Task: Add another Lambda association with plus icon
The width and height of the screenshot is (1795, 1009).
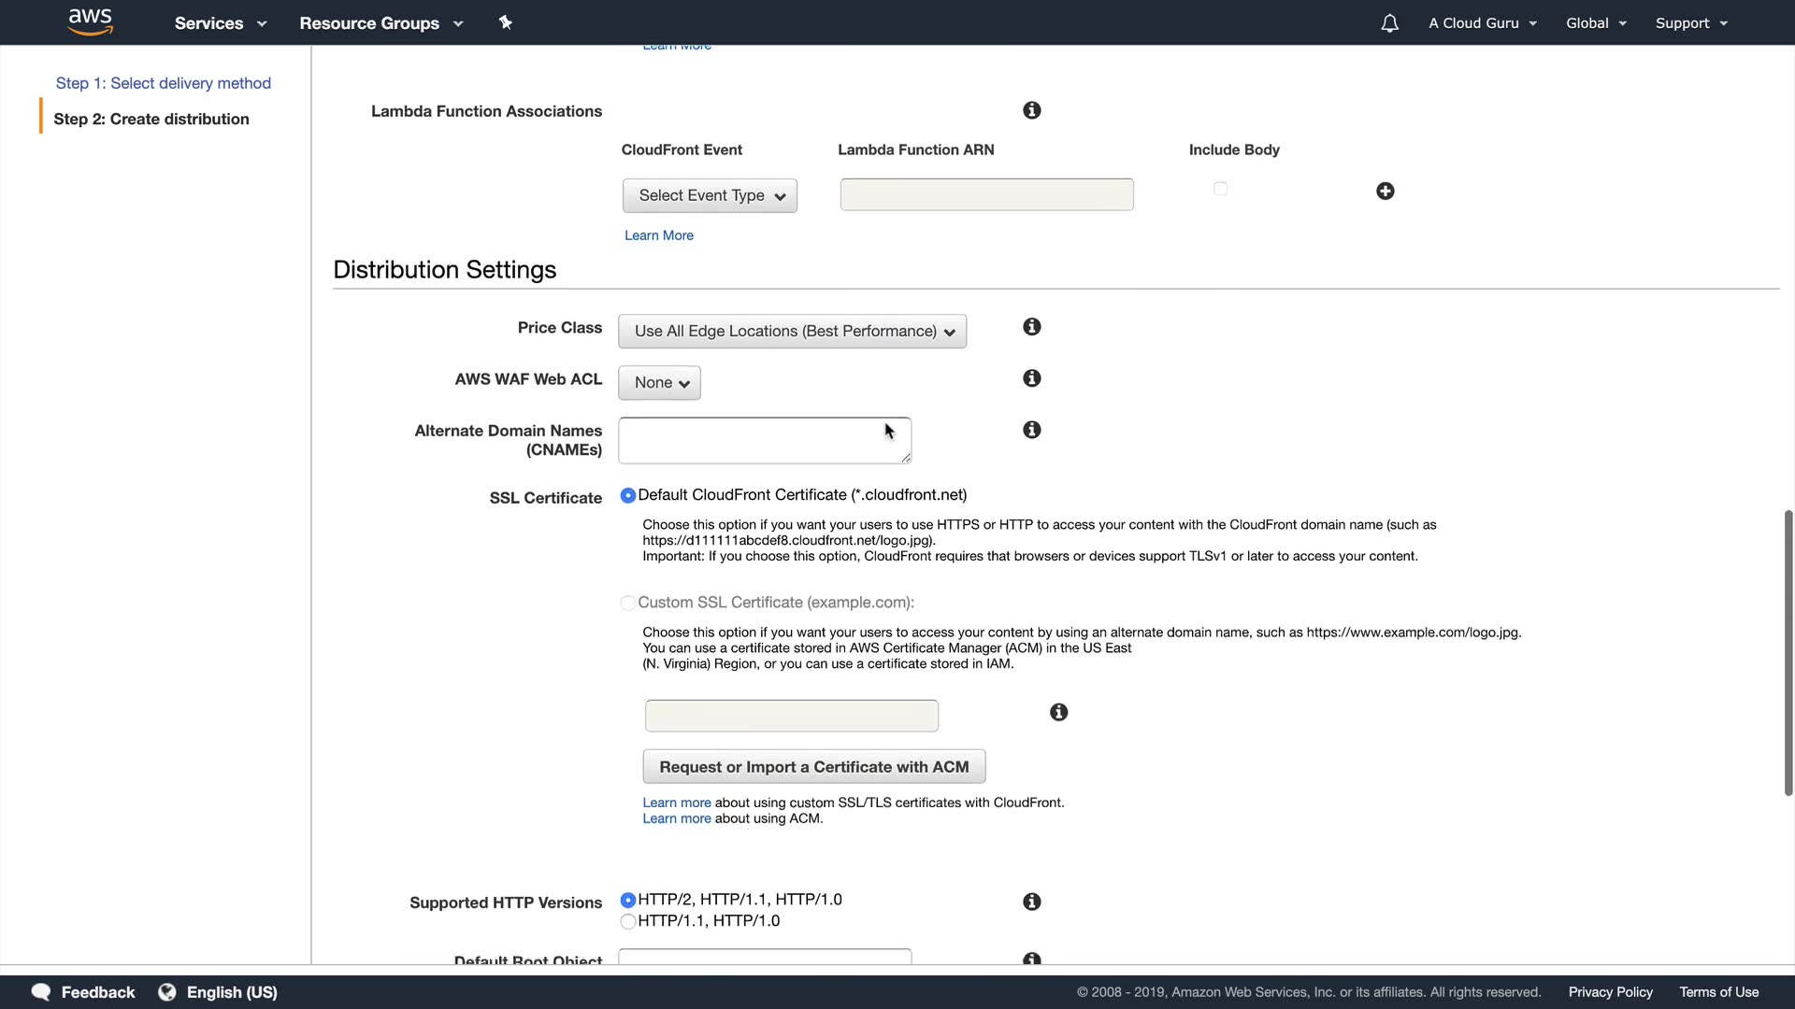Action: point(1385,192)
